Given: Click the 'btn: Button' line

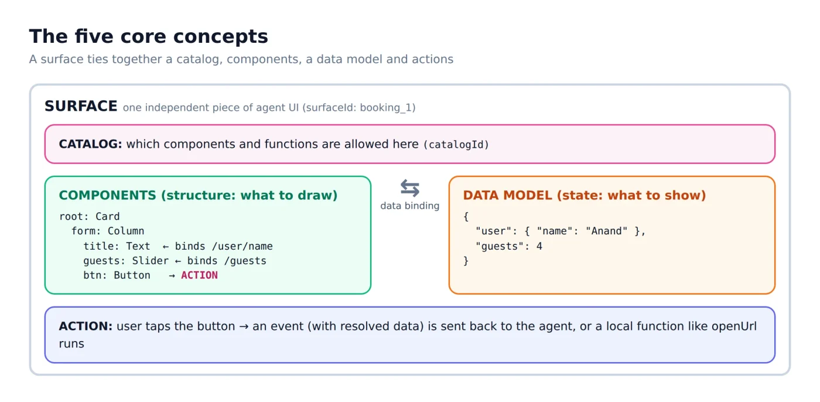Looking at the screenshot, I should pos(151,275).
